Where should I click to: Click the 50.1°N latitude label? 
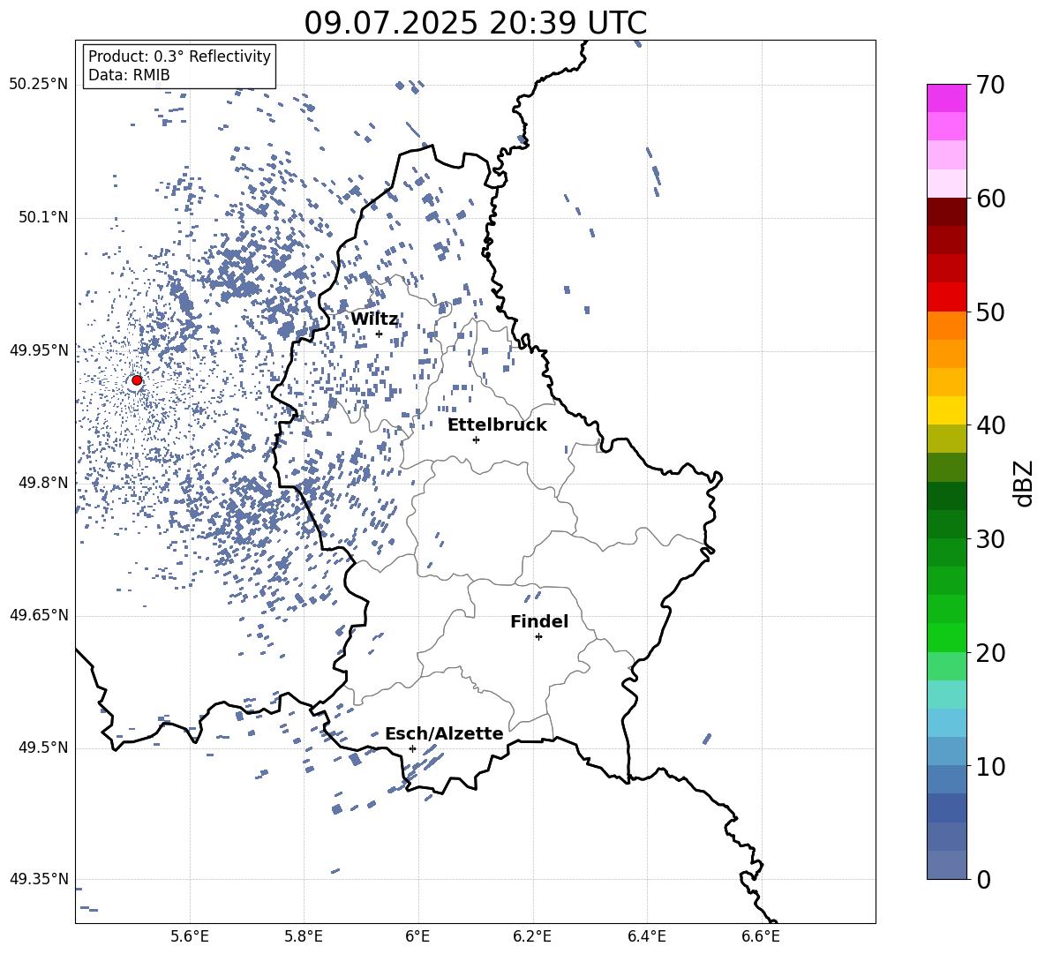pos(42,218)
